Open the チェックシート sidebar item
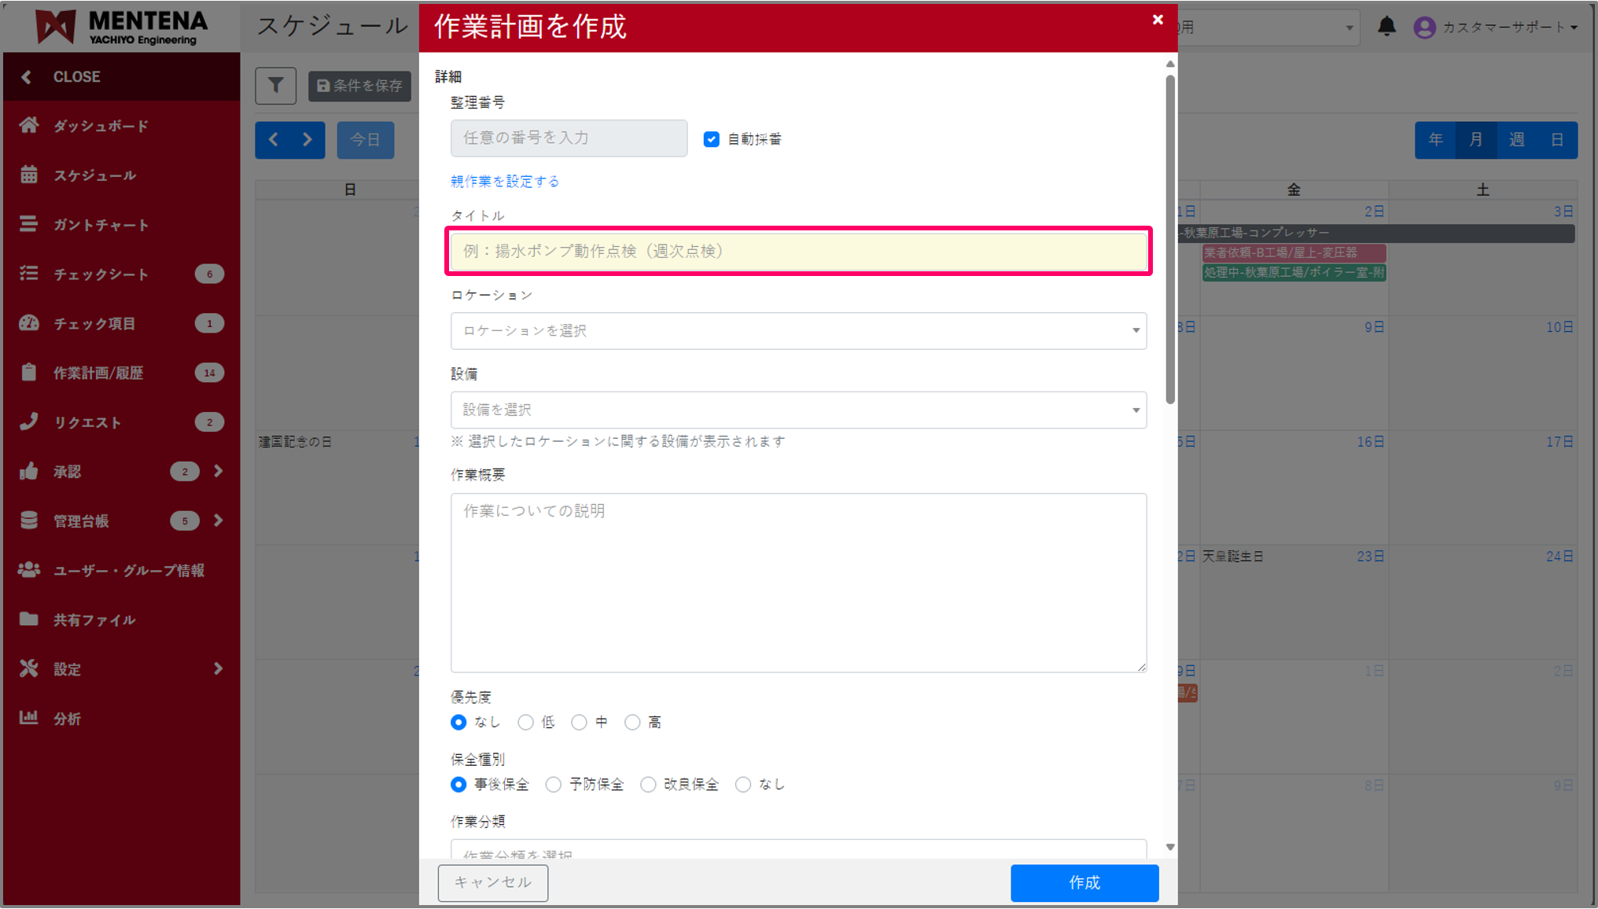 tap(100, 274)
